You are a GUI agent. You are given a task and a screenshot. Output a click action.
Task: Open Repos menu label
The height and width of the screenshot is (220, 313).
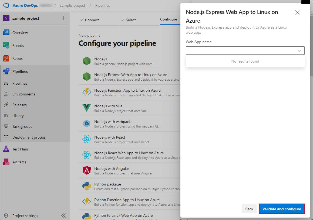point(18,59)
